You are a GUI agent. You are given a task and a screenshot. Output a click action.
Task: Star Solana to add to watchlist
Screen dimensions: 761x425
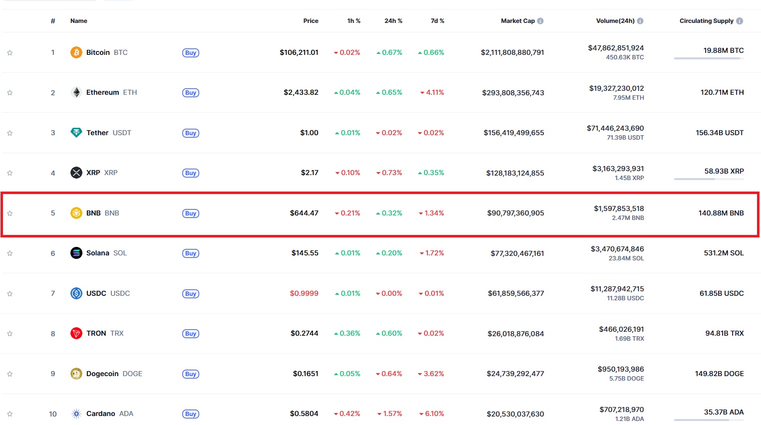click(9, 253)
